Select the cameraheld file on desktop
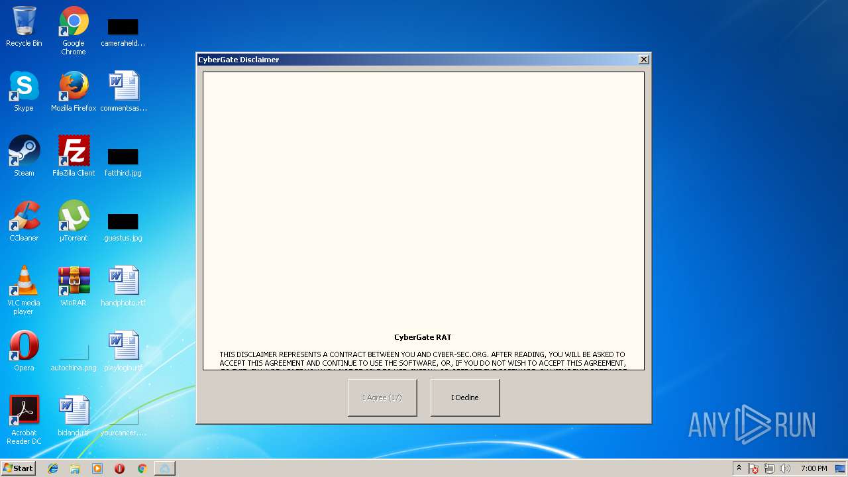Image resolution: width=848 pixels, height=477 pixels. (123, 32)
